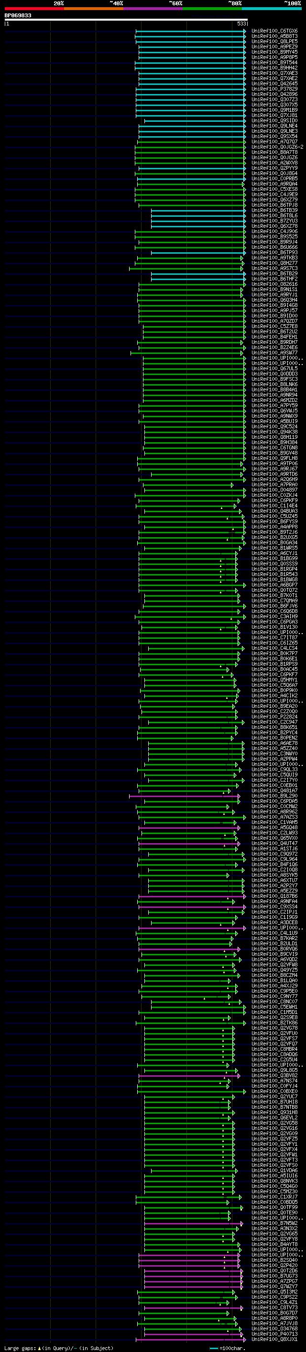The image size is (306, 1352).
Task: Select label UniRef100_Q9M1B9
Action: [274, 110]
